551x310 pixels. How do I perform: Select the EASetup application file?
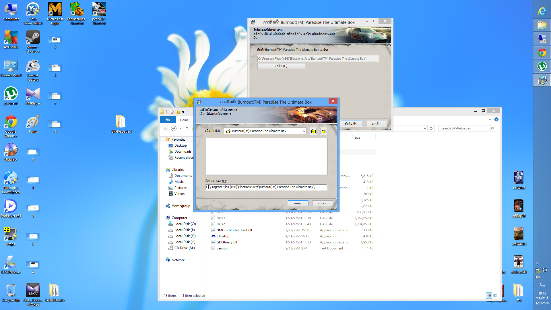click(223, 236)
